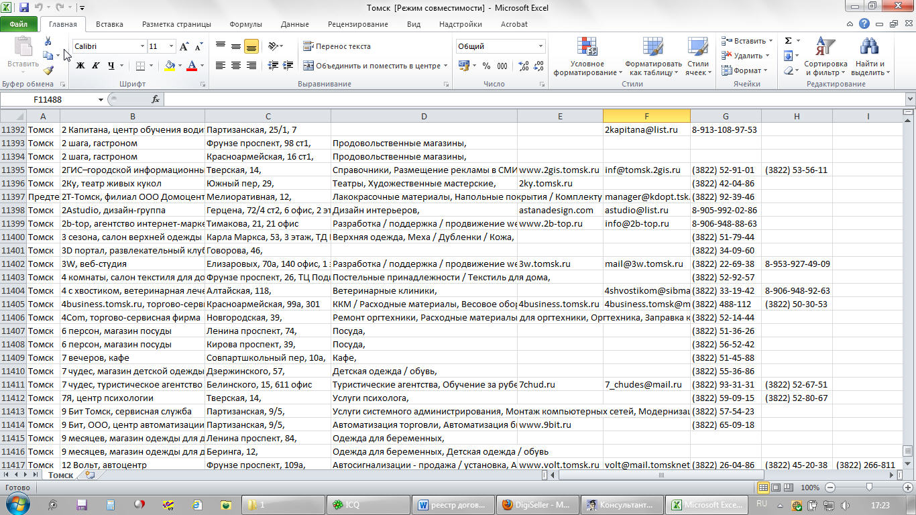This screenshot has width=916, height=515.
Task: Apply red font color A
Action: tap(192, 66)
